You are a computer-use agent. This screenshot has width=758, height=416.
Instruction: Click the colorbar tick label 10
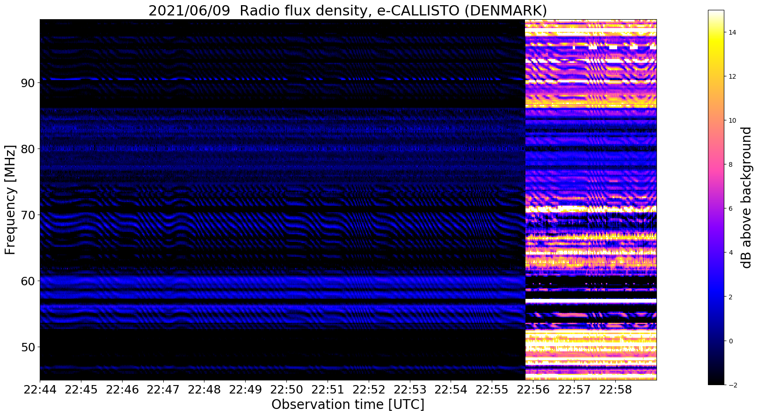coord(732,120)
